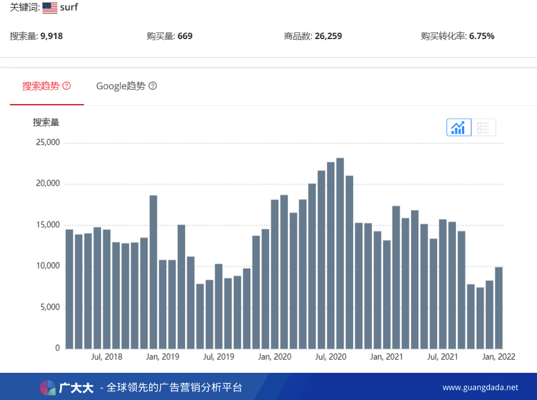Click the 购买量 669 statistic
537x400 pixels.
coord(170,36)
